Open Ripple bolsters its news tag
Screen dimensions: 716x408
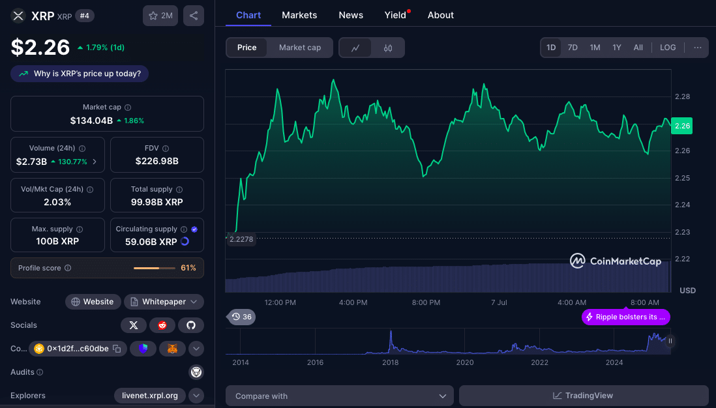[x=625, y=317]
